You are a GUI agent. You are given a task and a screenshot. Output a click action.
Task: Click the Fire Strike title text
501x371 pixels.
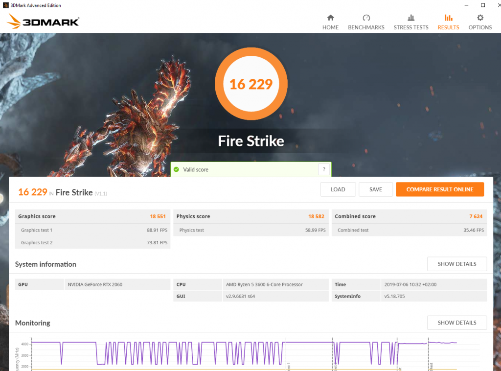click(x=251, y=141)
